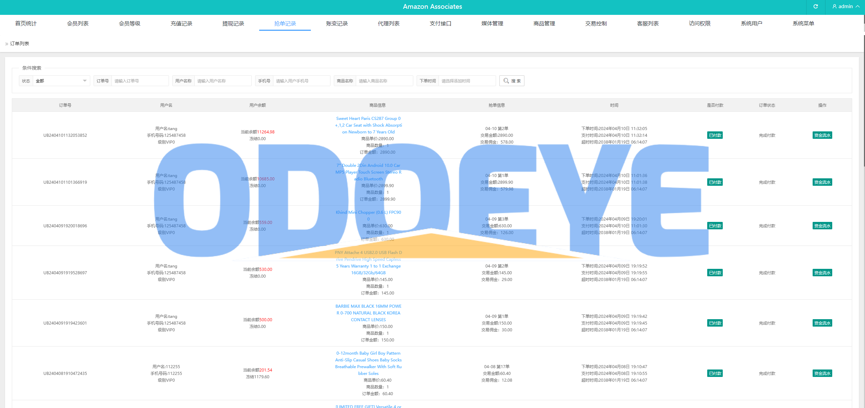Click 已付款 badge for order UB2404101101366919
The image size is (865, 408).
715,182
